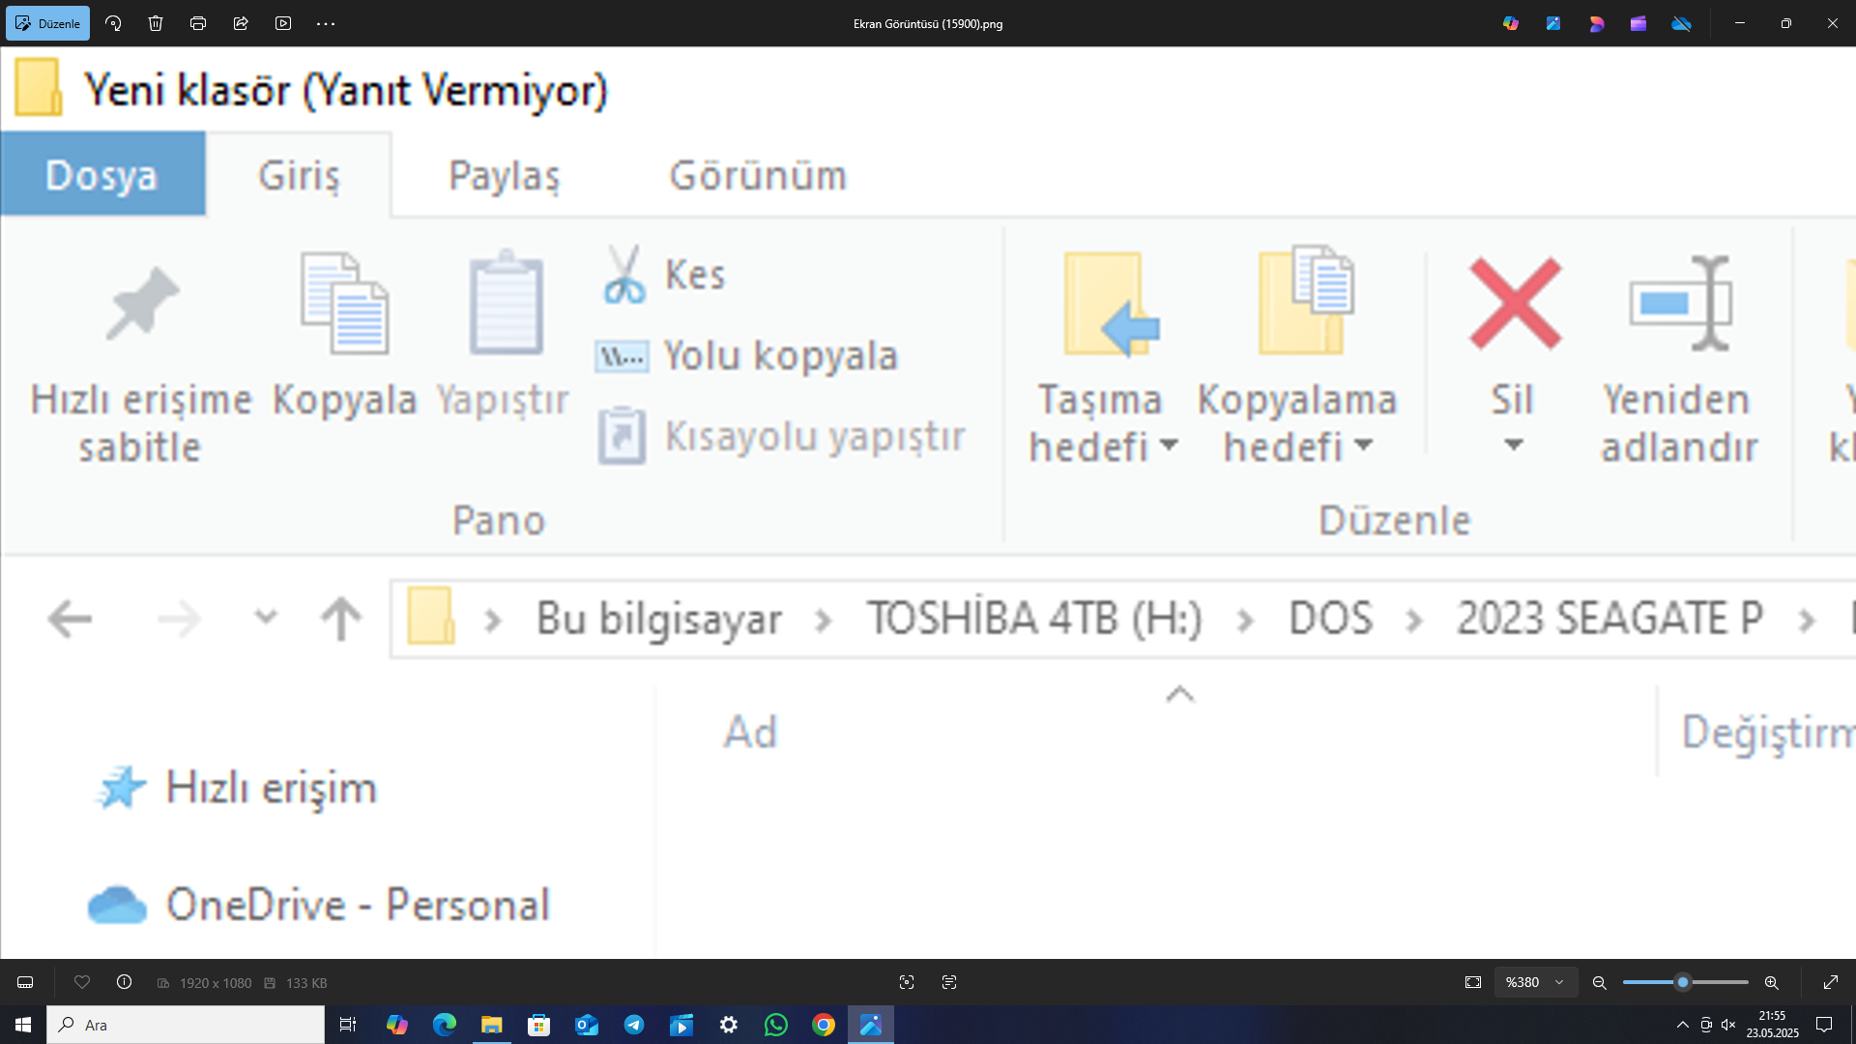Click the fit-to-window icon beside zoom percent

pos(1473,982)
